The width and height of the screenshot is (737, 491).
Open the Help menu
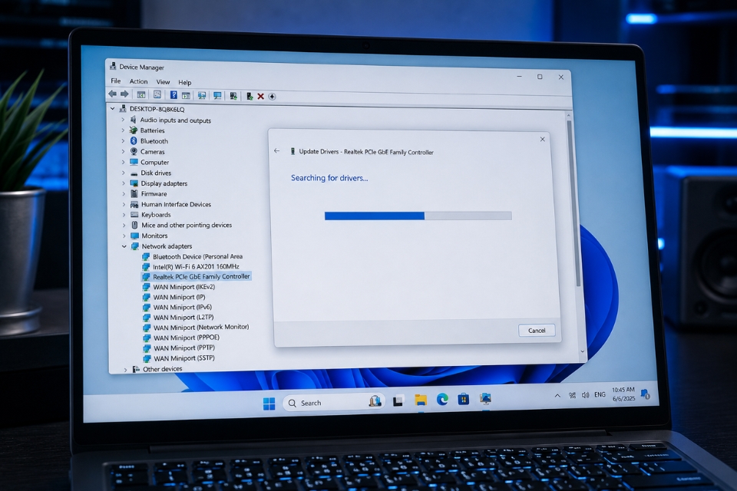click(x=185, y=82)
